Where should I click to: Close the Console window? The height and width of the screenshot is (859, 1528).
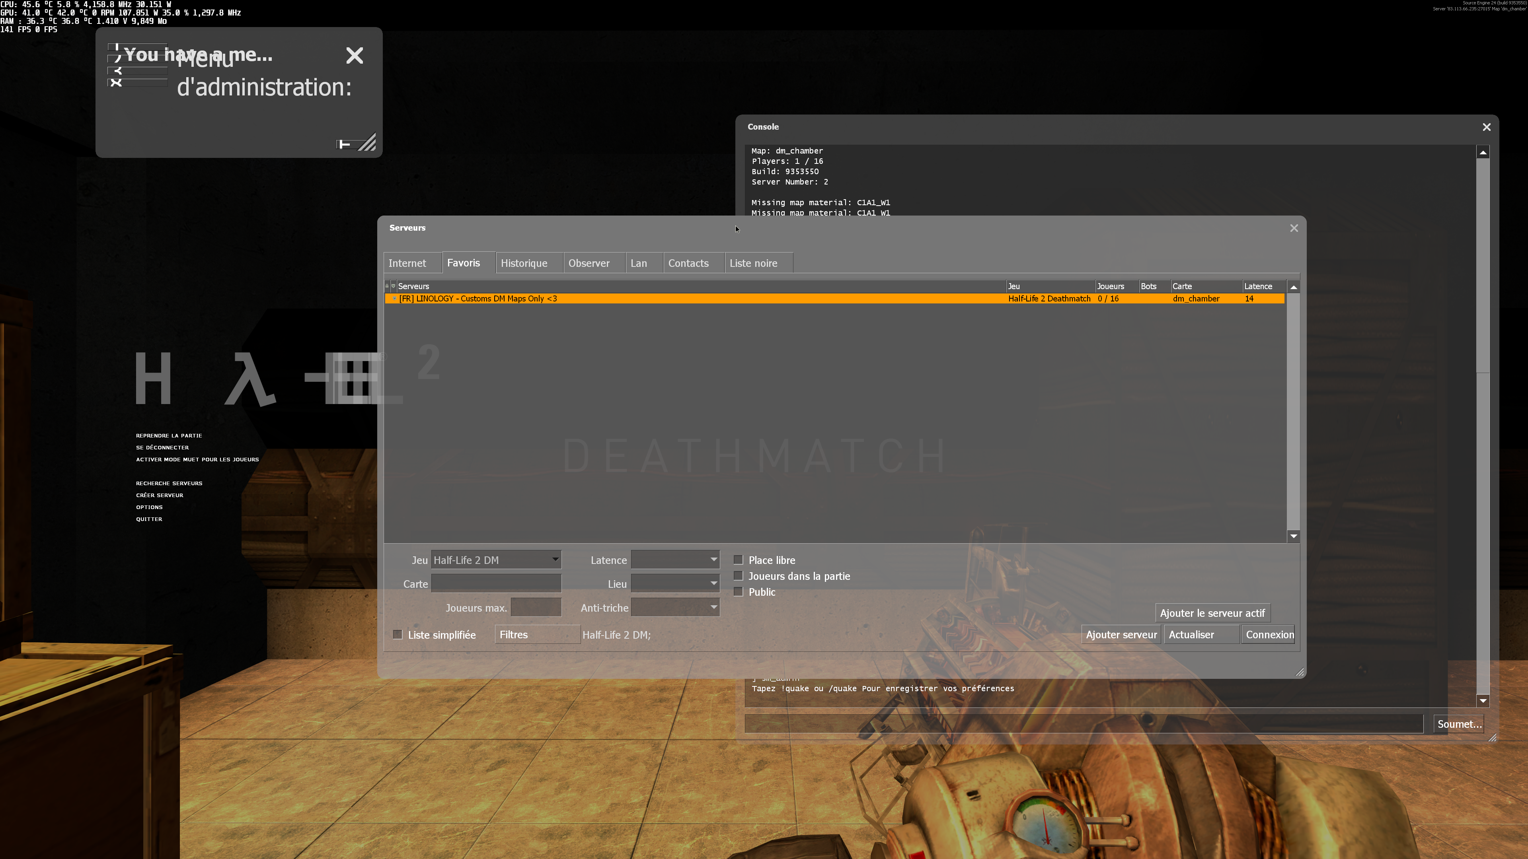1487,127
